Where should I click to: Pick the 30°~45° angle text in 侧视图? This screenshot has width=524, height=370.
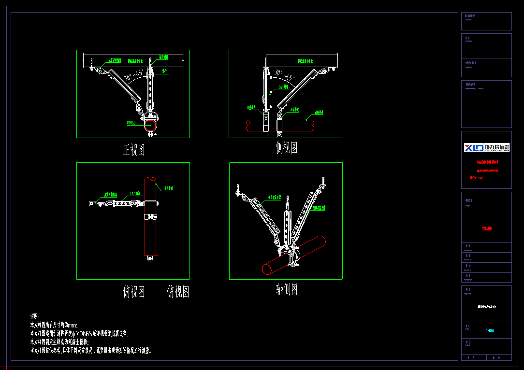[284, 75]
